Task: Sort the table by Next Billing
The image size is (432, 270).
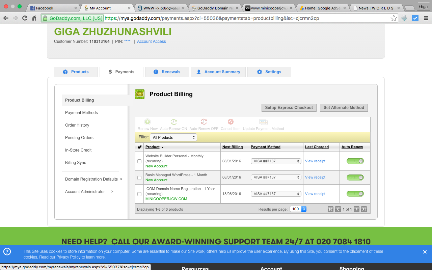Action: point(233,147)
